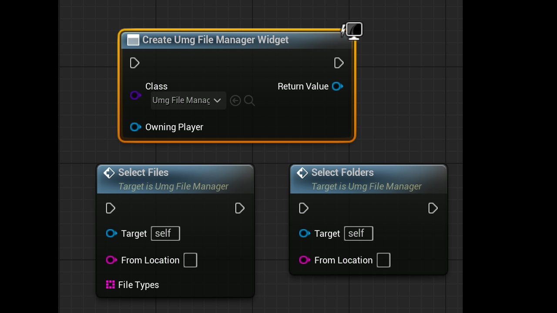Click the self field on the Select Files Target
Screen dimensions: 557x313
pos(165,233)
